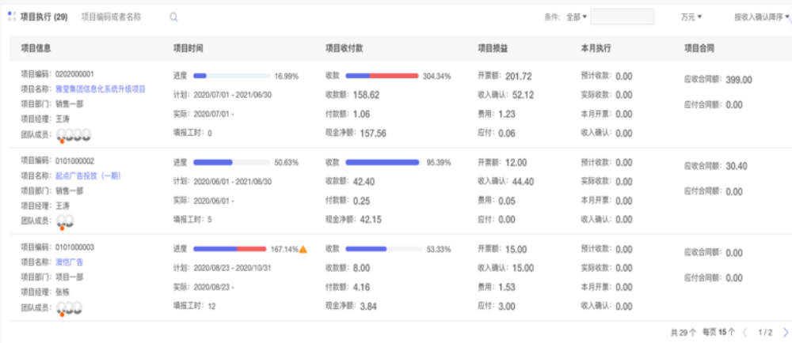Click the 项目执行 module grid icon
This screenshot has width=792, height=343.
(x=11, y=17)
